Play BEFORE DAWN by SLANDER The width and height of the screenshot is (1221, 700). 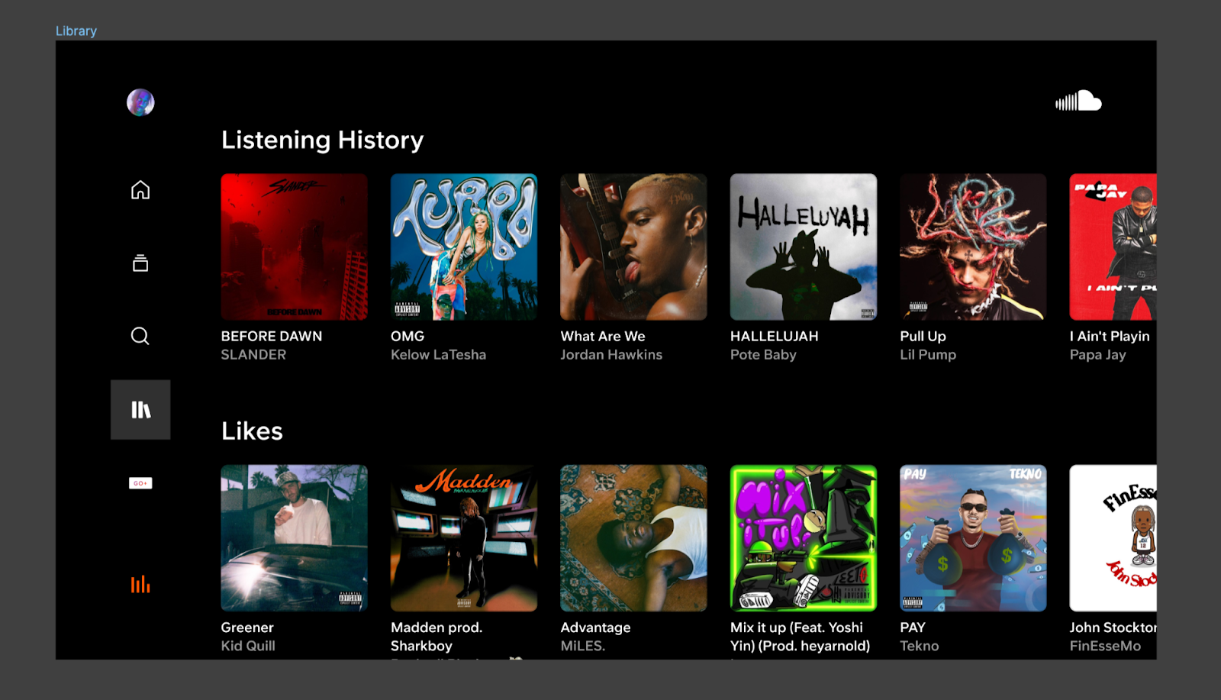pos(294,247)
